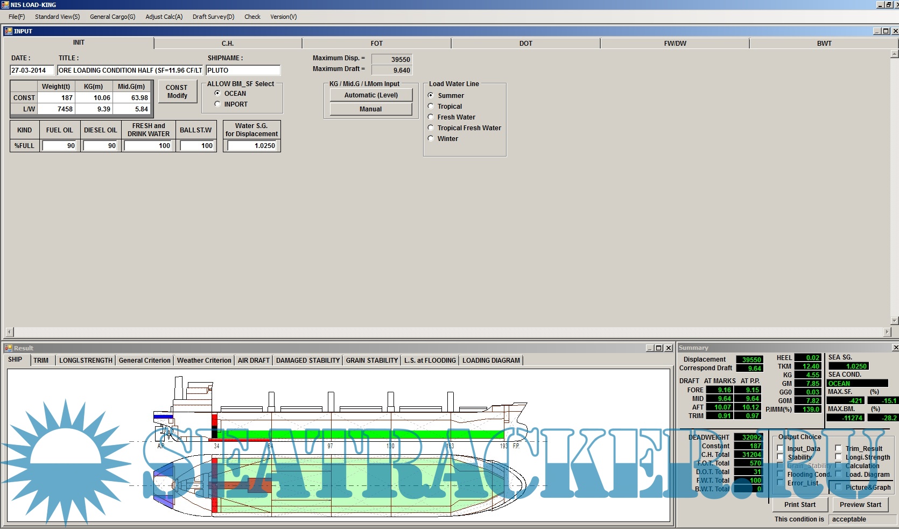
Task: Tick the Longi.Strength output checkbox
Action: [x=838, y=457]
